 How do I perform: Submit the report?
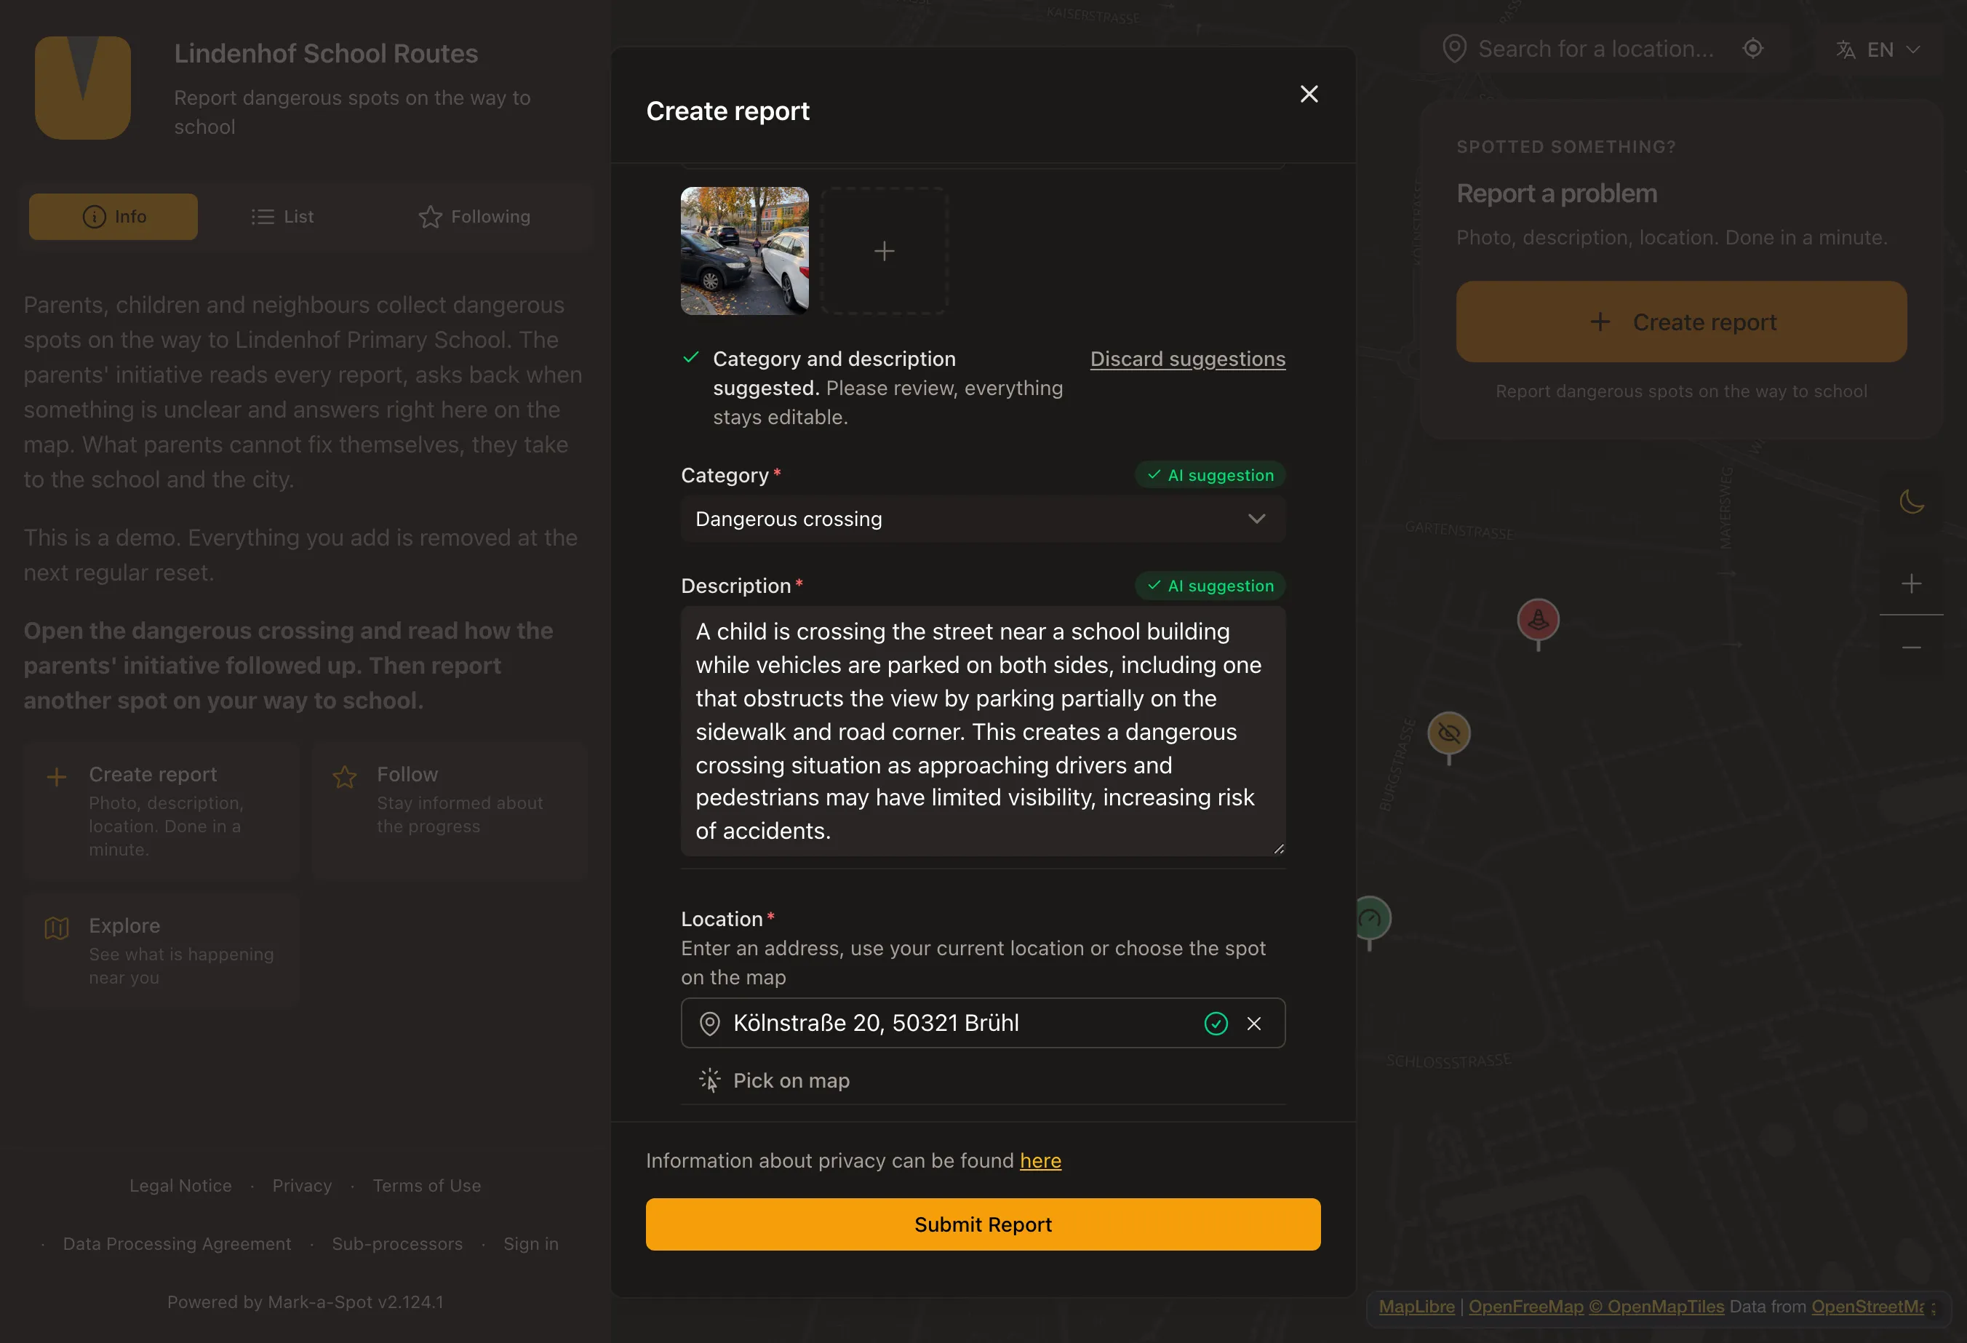point(983,1224)
